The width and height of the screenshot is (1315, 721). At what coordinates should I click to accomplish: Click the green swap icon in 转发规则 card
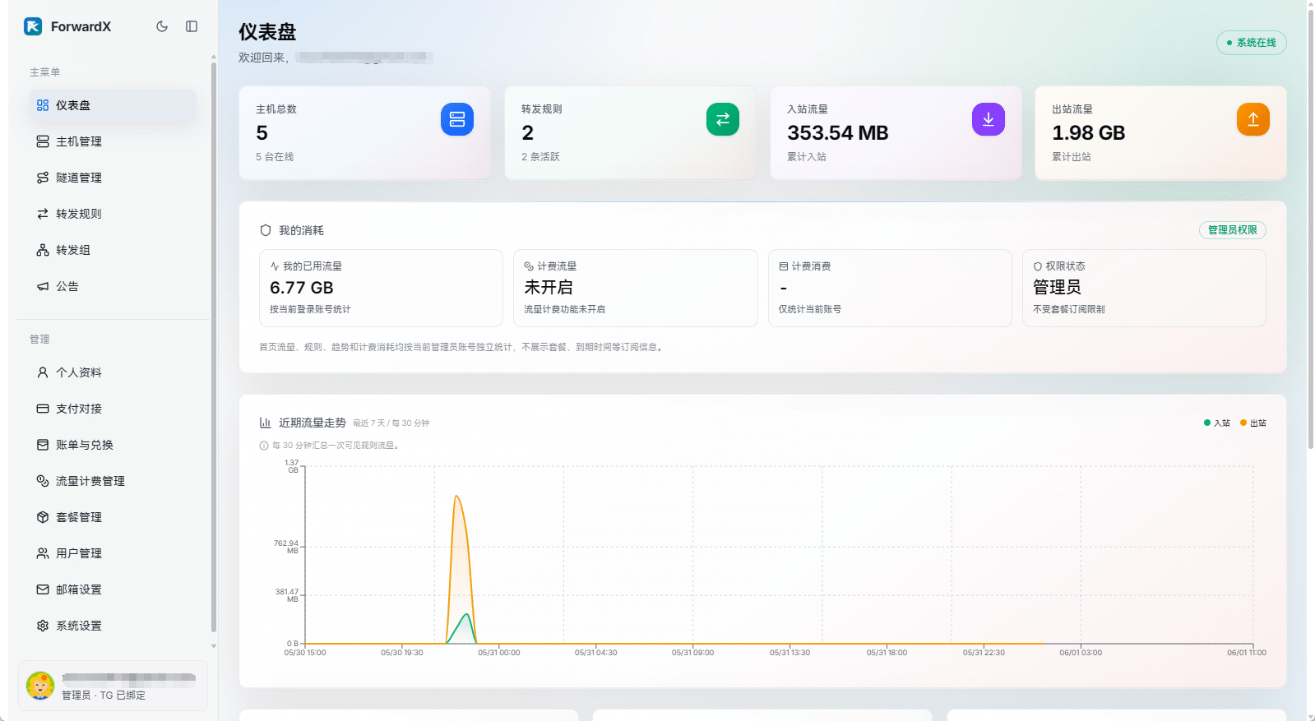point(723,119)
